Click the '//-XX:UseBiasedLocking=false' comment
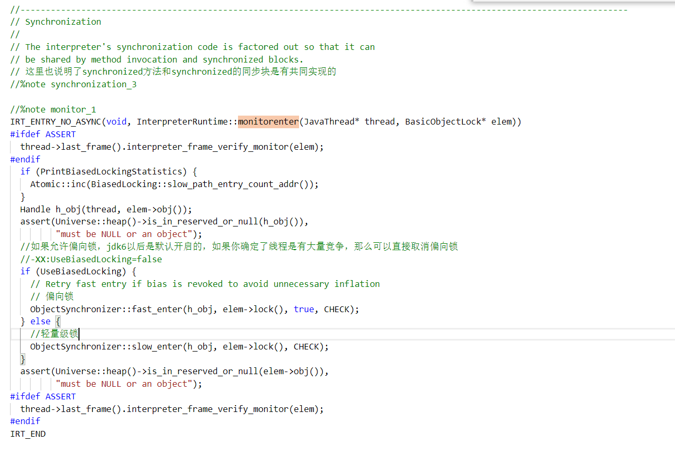 click(91, 259)
